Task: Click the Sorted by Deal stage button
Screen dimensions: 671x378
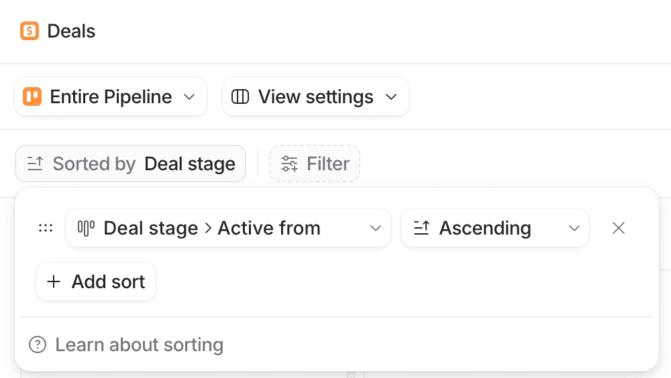Action: click(x=131, y=164)
